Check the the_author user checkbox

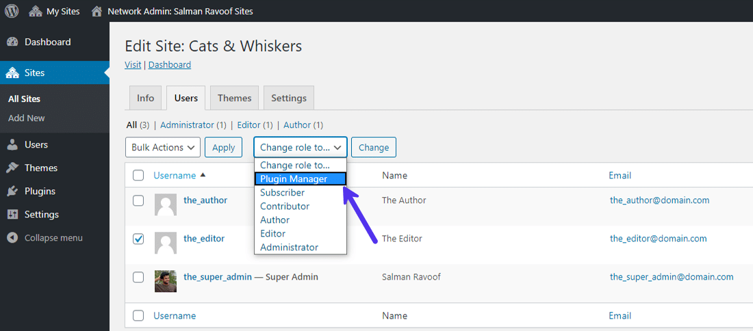click(x=138, y=200)
